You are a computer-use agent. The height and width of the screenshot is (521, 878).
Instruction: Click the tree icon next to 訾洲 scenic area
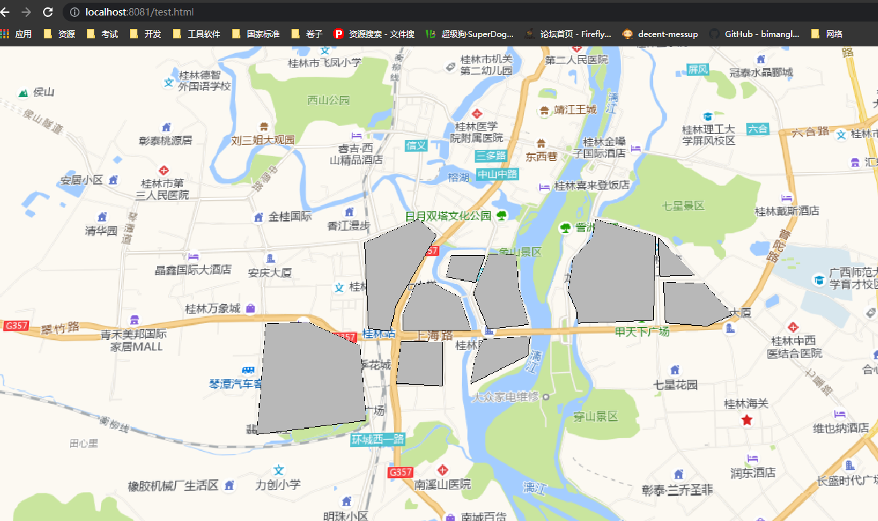click(x=564, y=227)
